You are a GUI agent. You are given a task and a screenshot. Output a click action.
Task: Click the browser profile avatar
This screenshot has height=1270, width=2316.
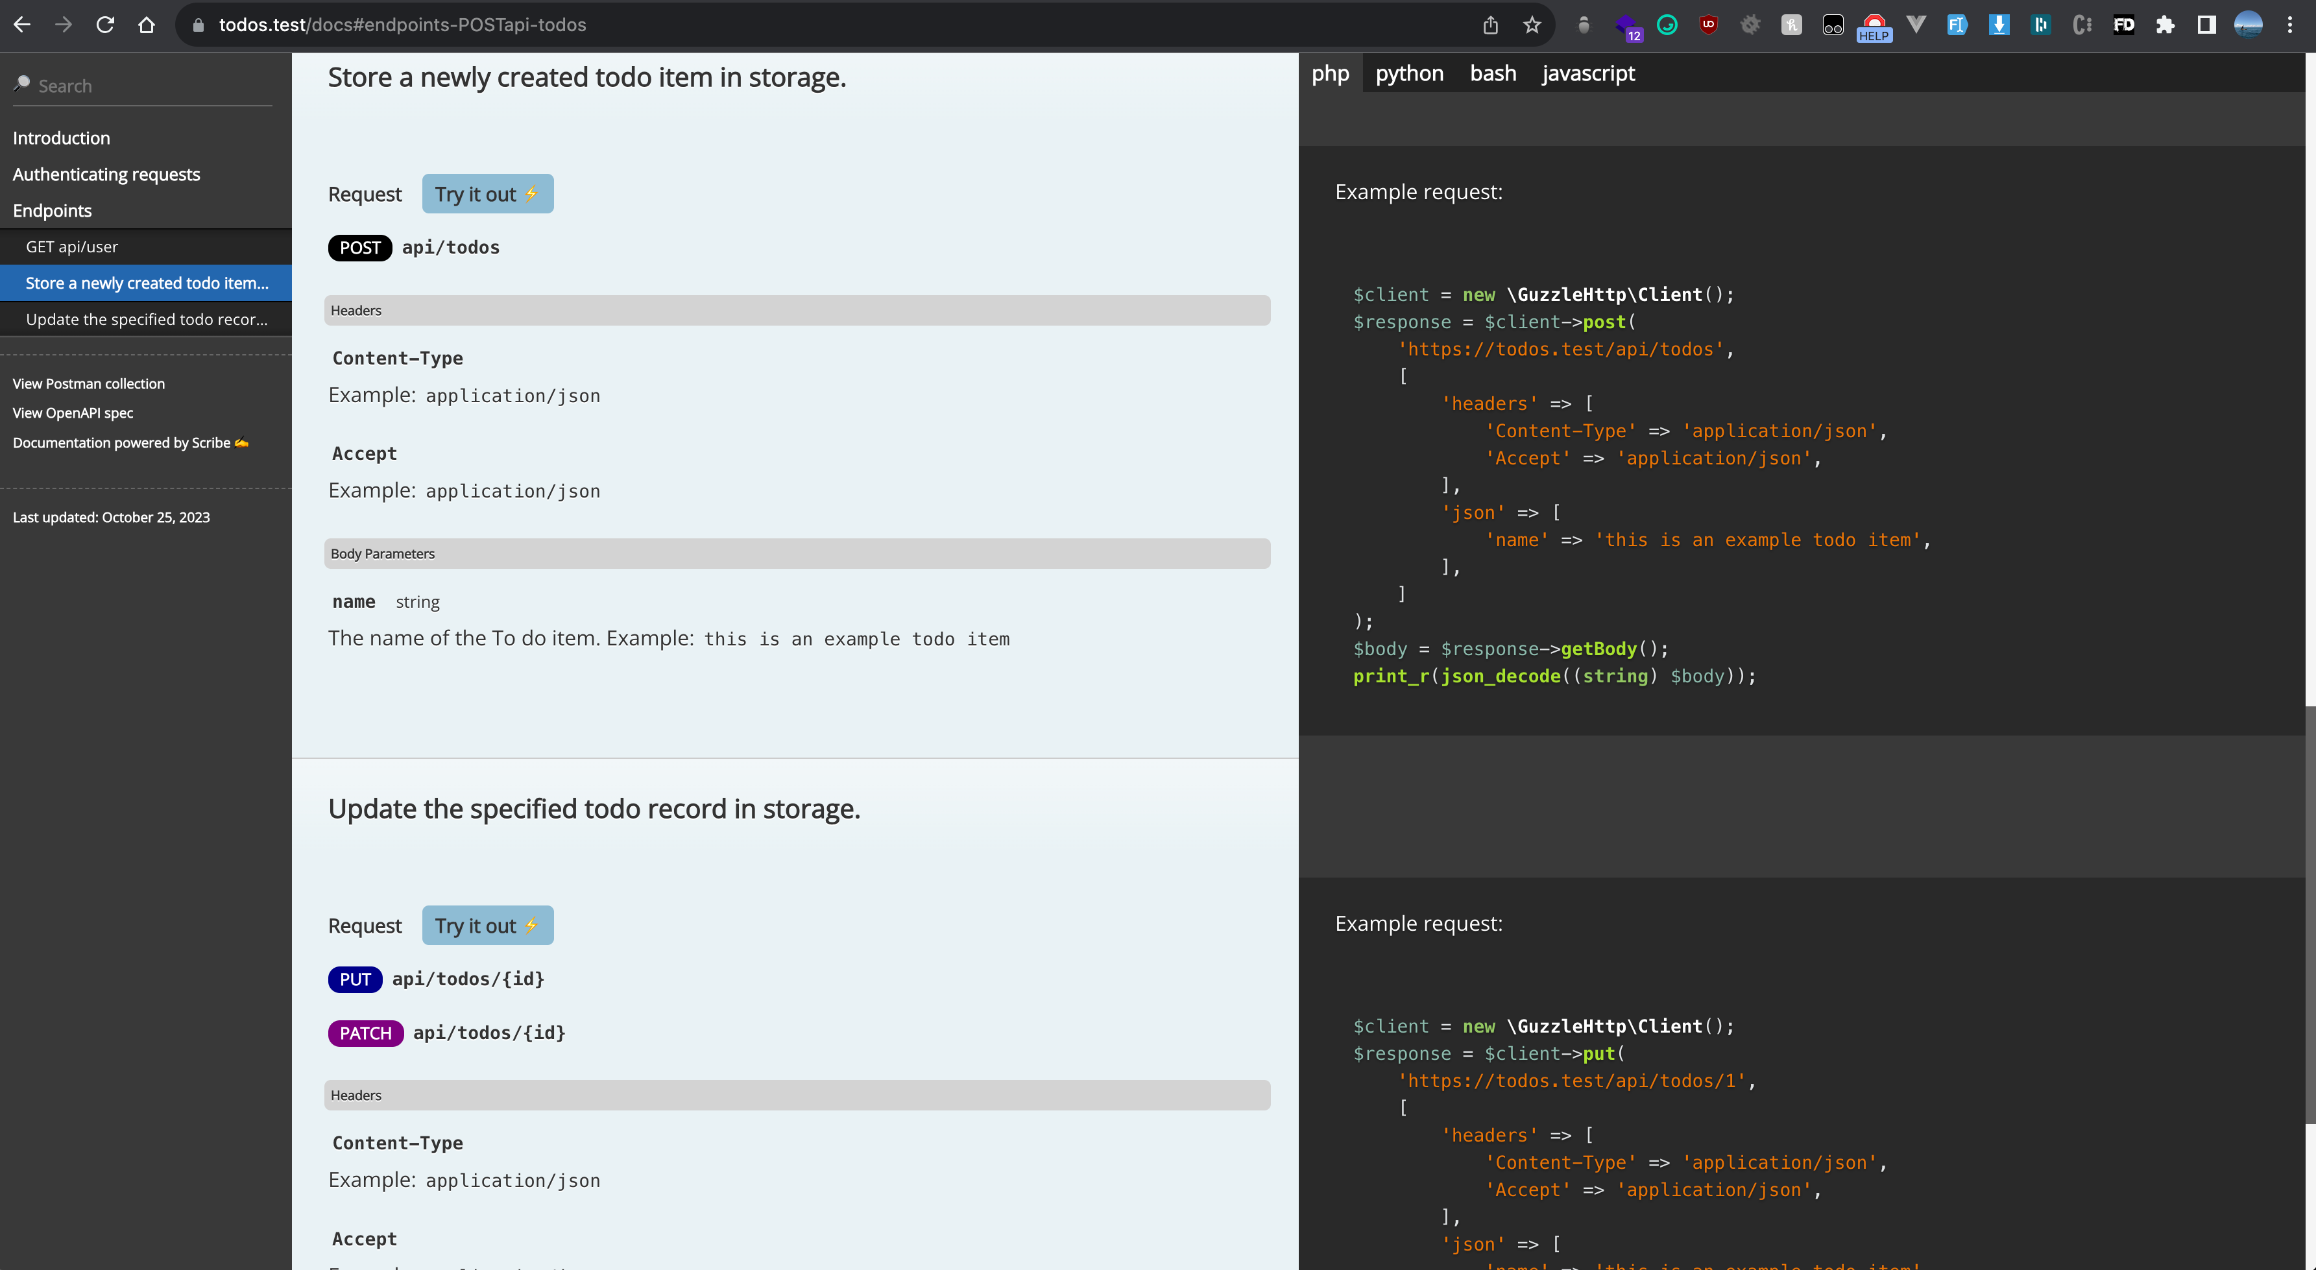(2248, 24)
